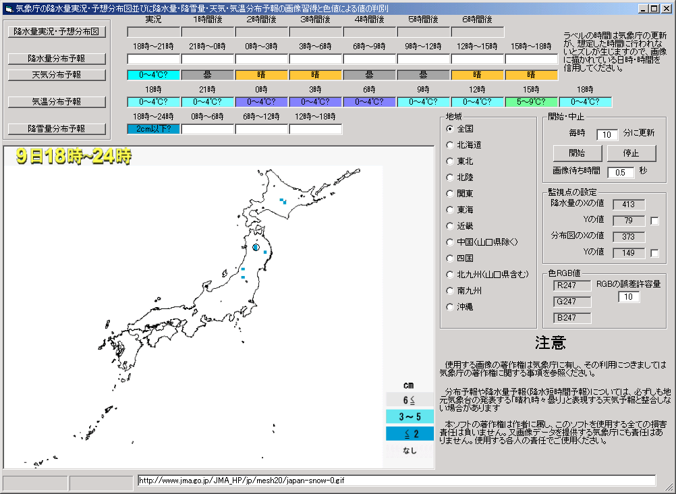676x494 pixels.
Task: Click the 6≦ cm legend swatch
Action: [x=410, y=400]
